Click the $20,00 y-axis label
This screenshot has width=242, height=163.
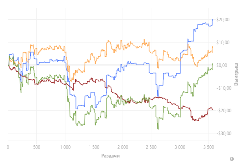click(223, 20)
